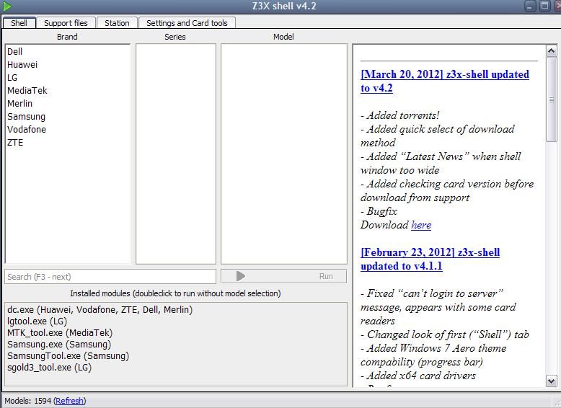Maximize the Z3X shell window
Viewport: 561px width, 408px height.
point(544,6)
